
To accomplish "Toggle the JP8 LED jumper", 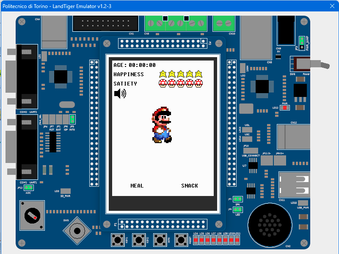I will tap(238, 210).
